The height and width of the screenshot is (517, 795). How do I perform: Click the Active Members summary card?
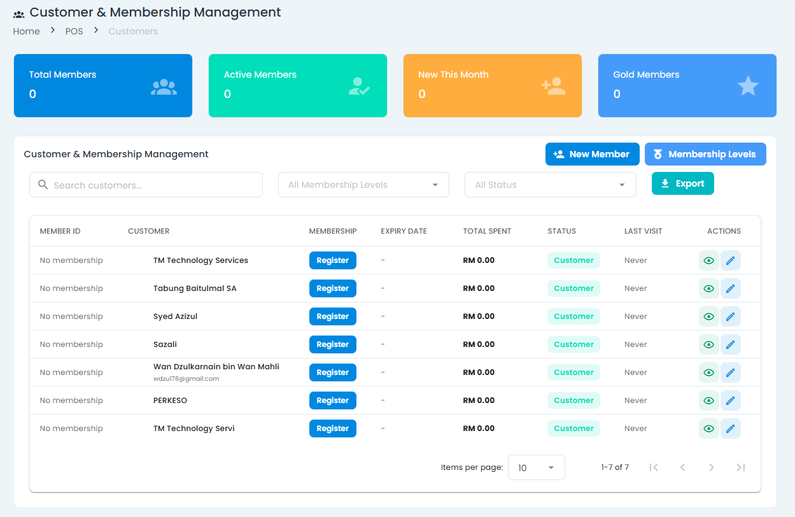coord(298,86)
